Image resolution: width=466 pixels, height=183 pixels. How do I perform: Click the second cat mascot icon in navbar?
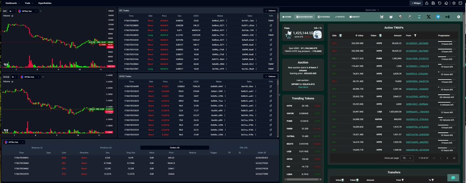391,17
